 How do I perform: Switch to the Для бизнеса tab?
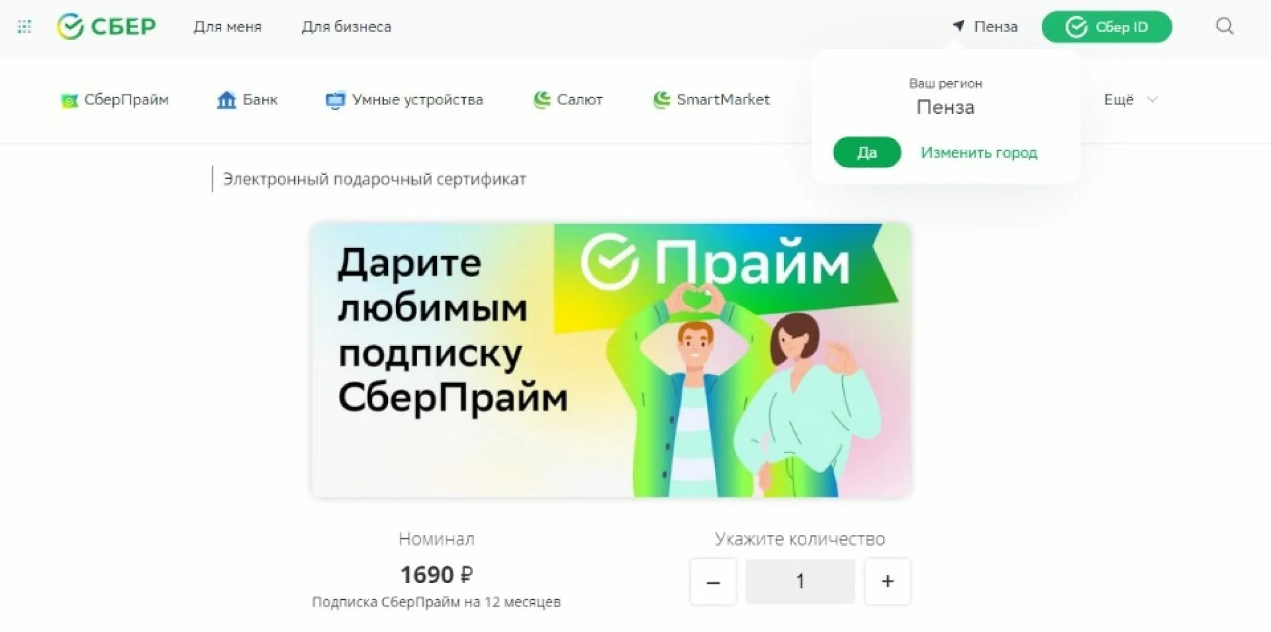(346, 27)
